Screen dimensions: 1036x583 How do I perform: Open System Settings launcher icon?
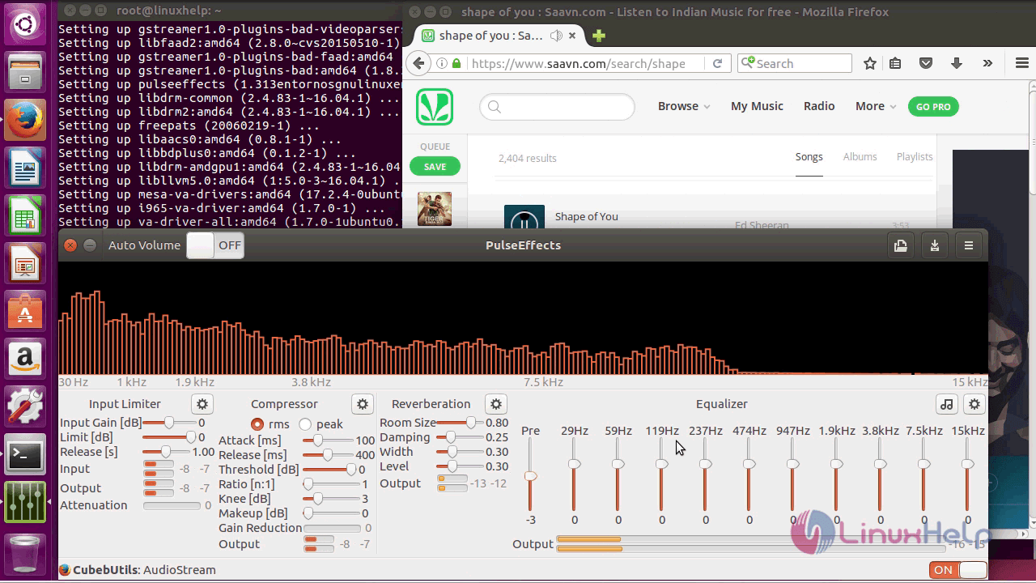click(25, 406)
